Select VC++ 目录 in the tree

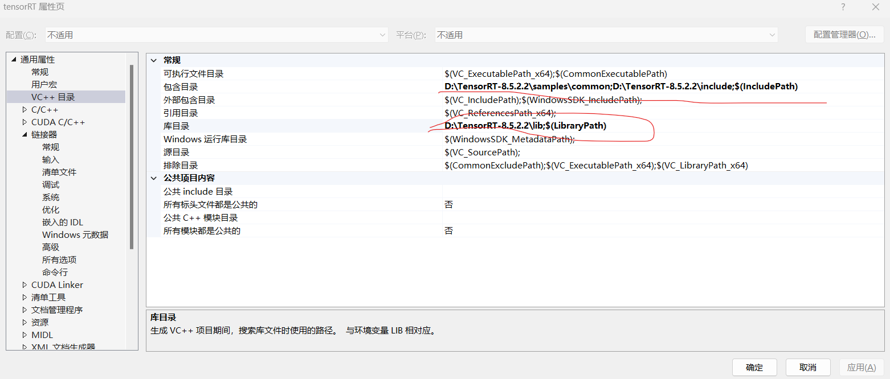tap(53, 97)
